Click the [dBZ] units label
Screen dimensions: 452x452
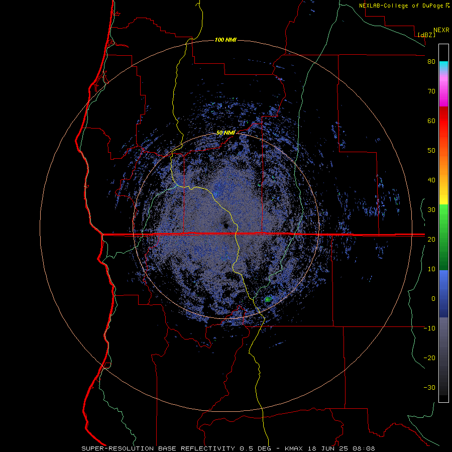(426, 35)
